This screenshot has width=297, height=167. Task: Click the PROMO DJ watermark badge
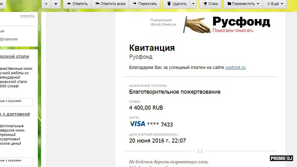click(281, 158)
